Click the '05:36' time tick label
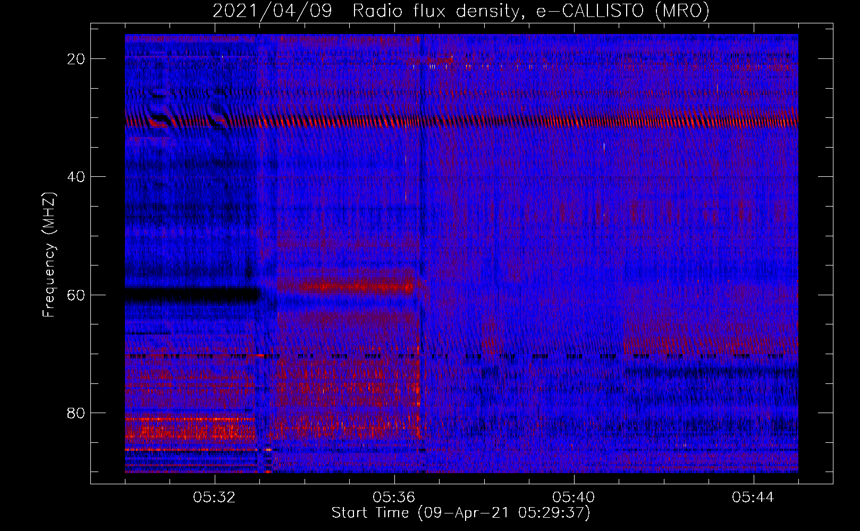The width and height of the screenshot is (860, 531). (x=394, y=498)
